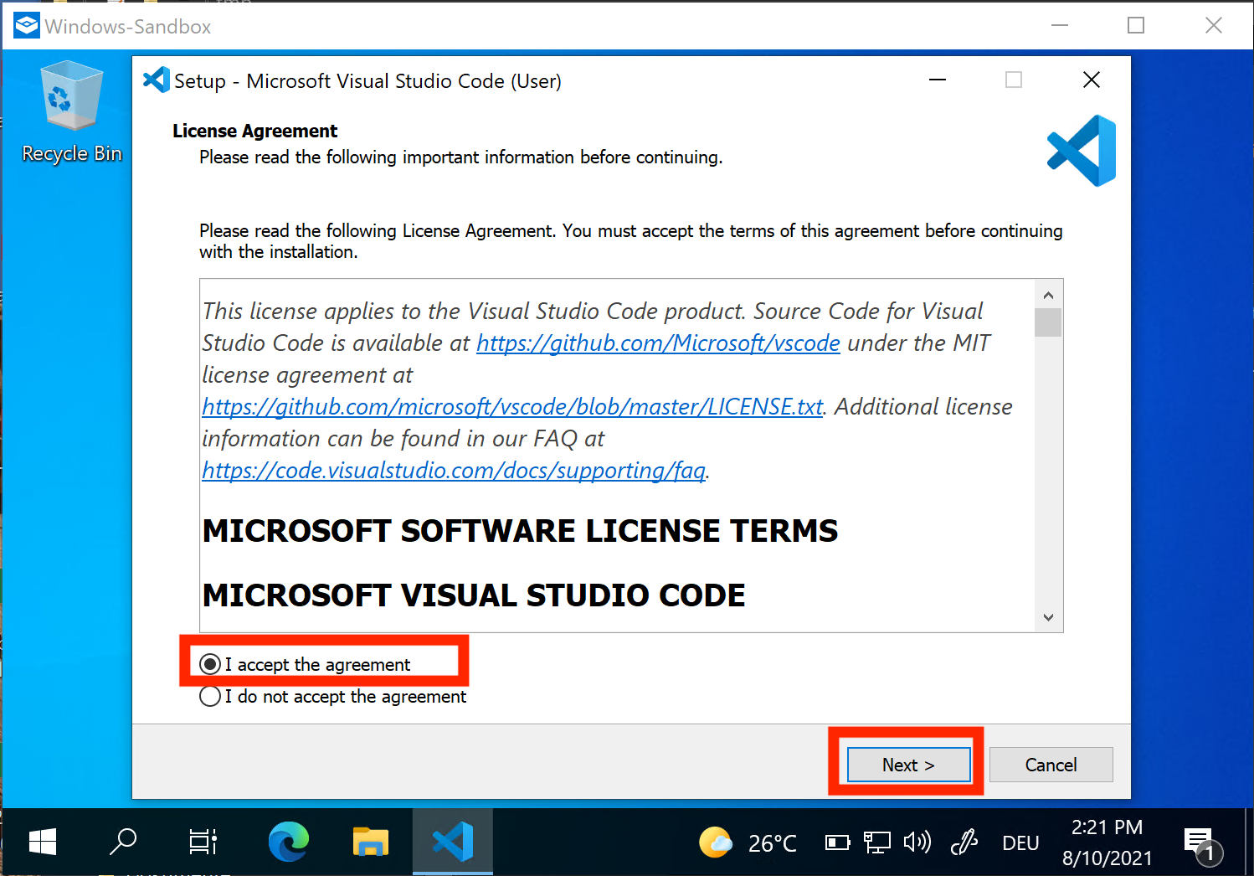The image size is (1254, 876).
Task: Click the license scrollbar up arrow
Action: pos(1048,295)
